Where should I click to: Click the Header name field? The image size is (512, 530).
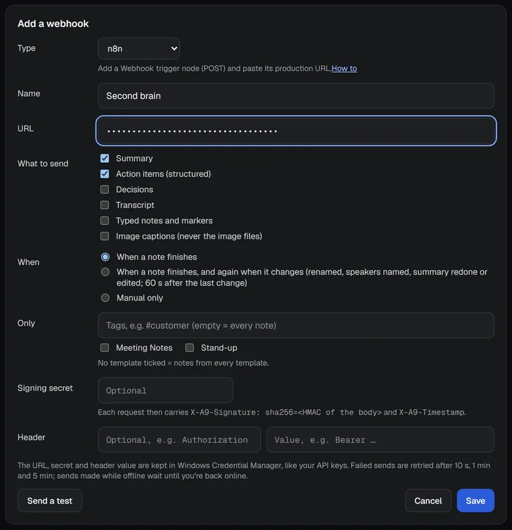coord(180,439)
